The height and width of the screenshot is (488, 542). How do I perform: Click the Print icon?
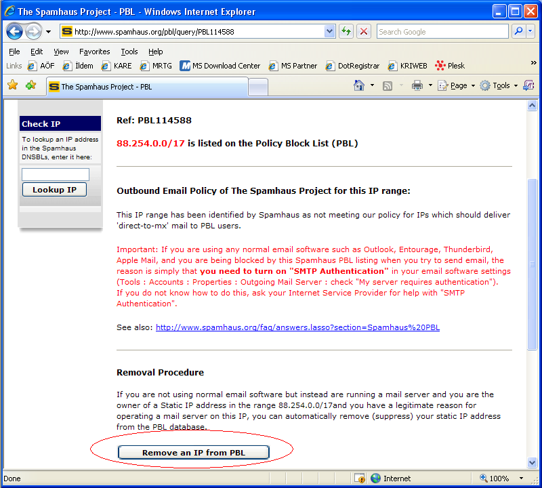[417, 85]
